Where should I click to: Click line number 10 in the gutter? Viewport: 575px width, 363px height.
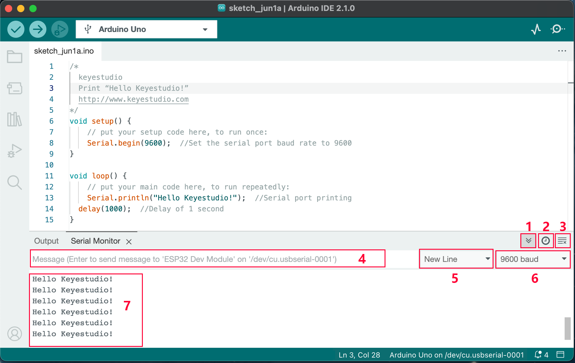pos(49,165)
